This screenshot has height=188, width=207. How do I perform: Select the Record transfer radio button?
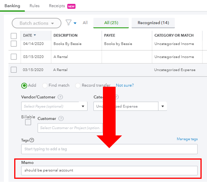78,86
